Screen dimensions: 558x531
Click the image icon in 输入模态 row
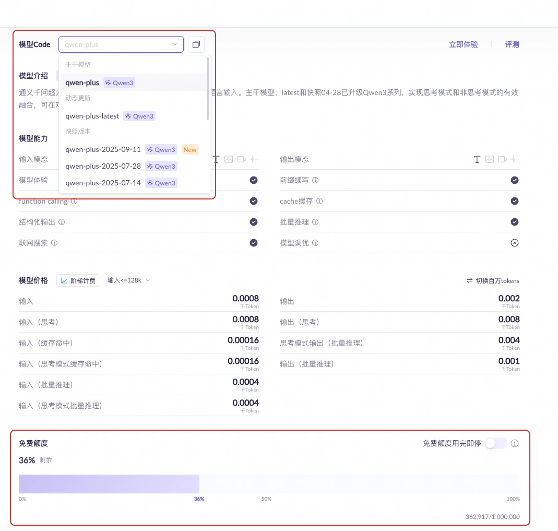click(x=229, y=159)
